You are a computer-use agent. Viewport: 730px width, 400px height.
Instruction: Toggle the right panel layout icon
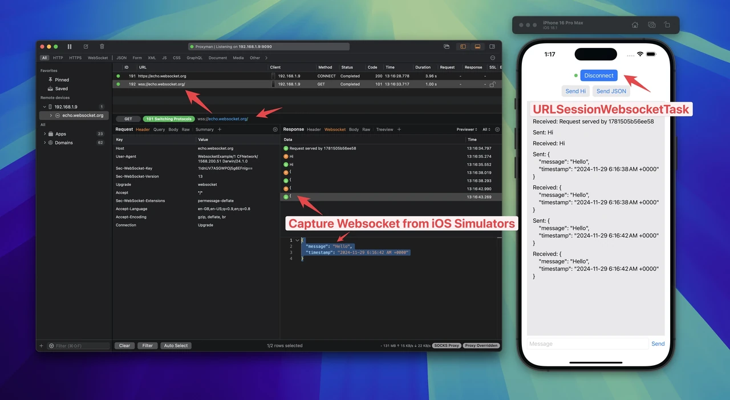pos(492,47)
